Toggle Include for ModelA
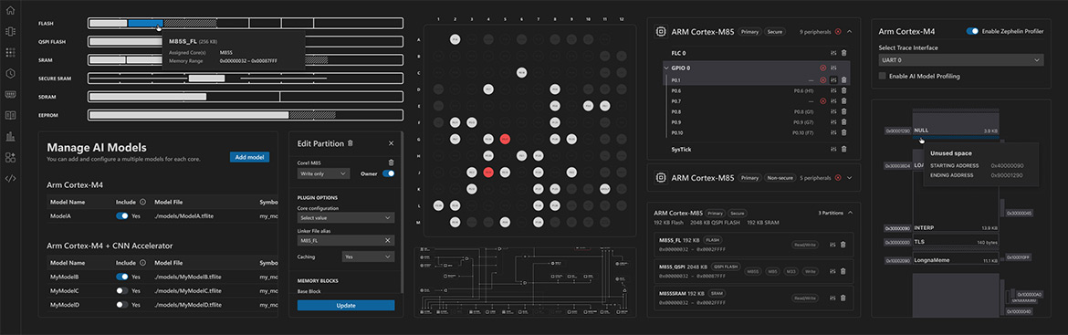The width and height of the screenshot is (1068, 335). coord(122,215)
